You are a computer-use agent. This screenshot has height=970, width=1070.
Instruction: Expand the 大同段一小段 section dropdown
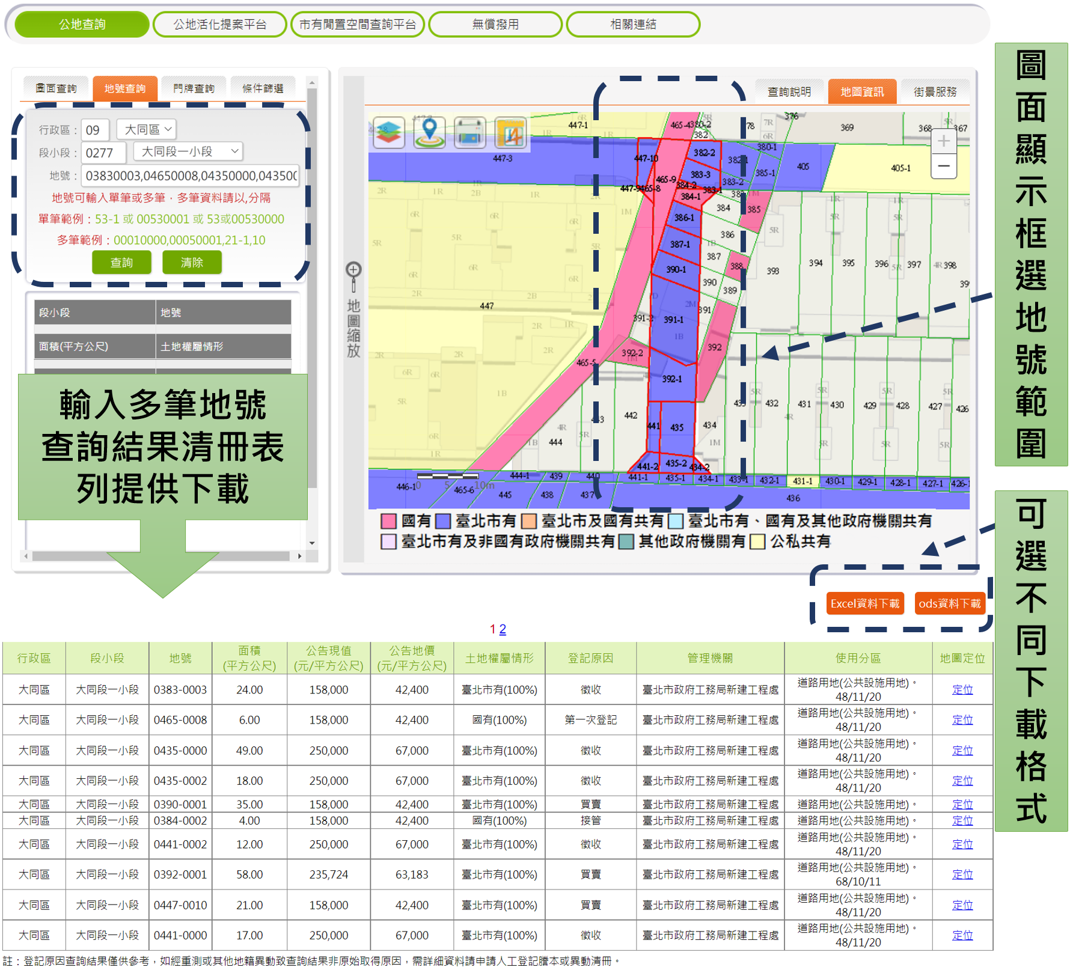(189, 151)
